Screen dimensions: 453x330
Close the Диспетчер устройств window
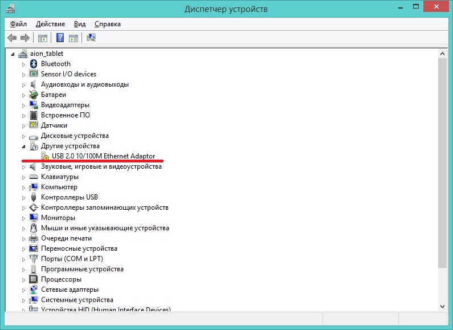436,7
